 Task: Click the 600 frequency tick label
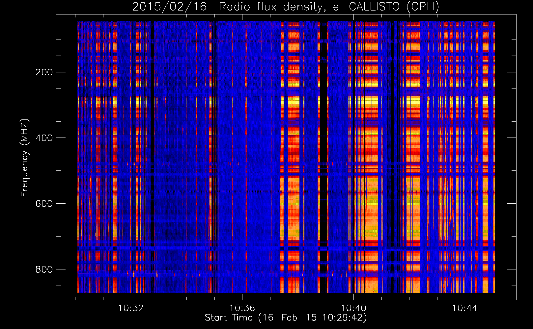[x=44, y=204]
